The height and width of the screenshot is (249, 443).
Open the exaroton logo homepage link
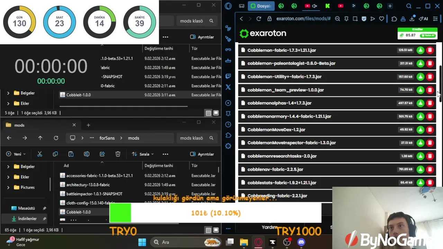click(263, 34)
